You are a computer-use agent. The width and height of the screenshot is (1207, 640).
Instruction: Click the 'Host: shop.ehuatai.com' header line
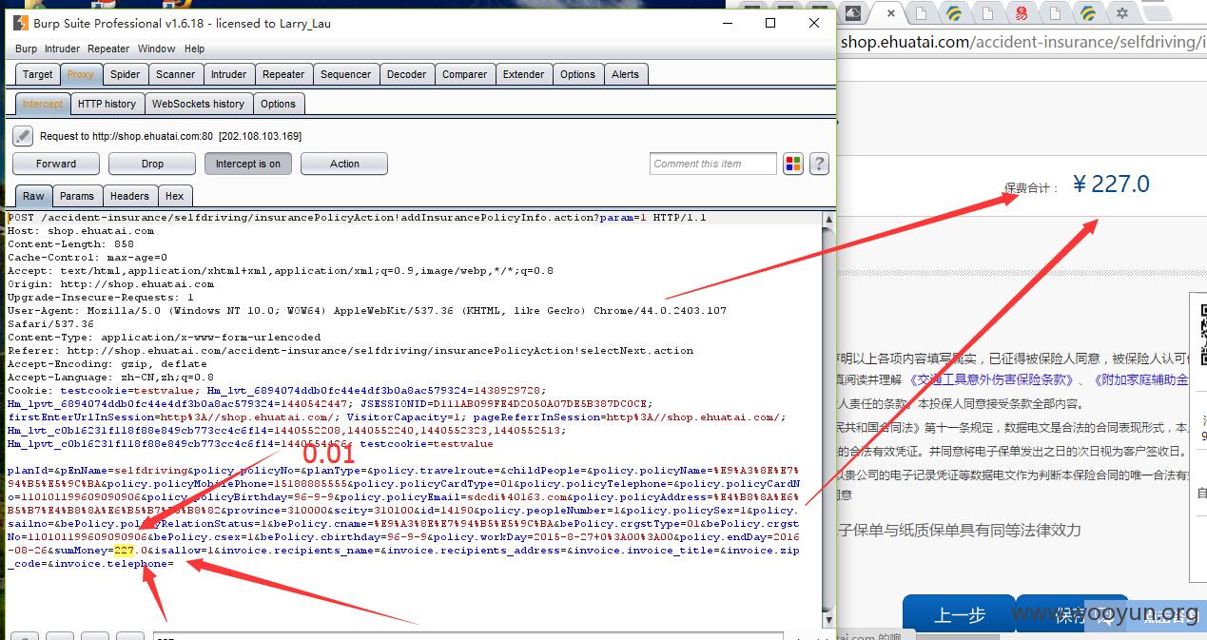point(81,231)
